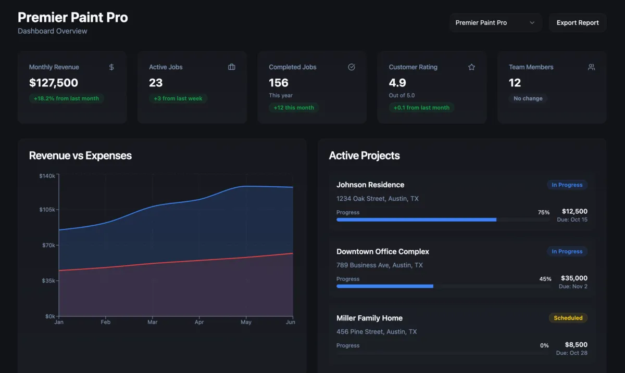Click the Scheduled badge on Miller Family Home
Viewport: 625px width, 373px height.
[x=568, y=318]
